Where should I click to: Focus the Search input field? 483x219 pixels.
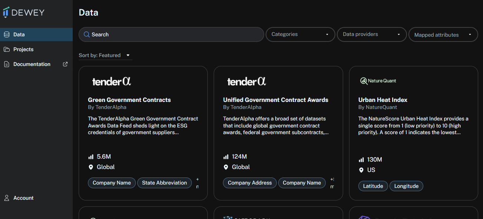(174, 34)
